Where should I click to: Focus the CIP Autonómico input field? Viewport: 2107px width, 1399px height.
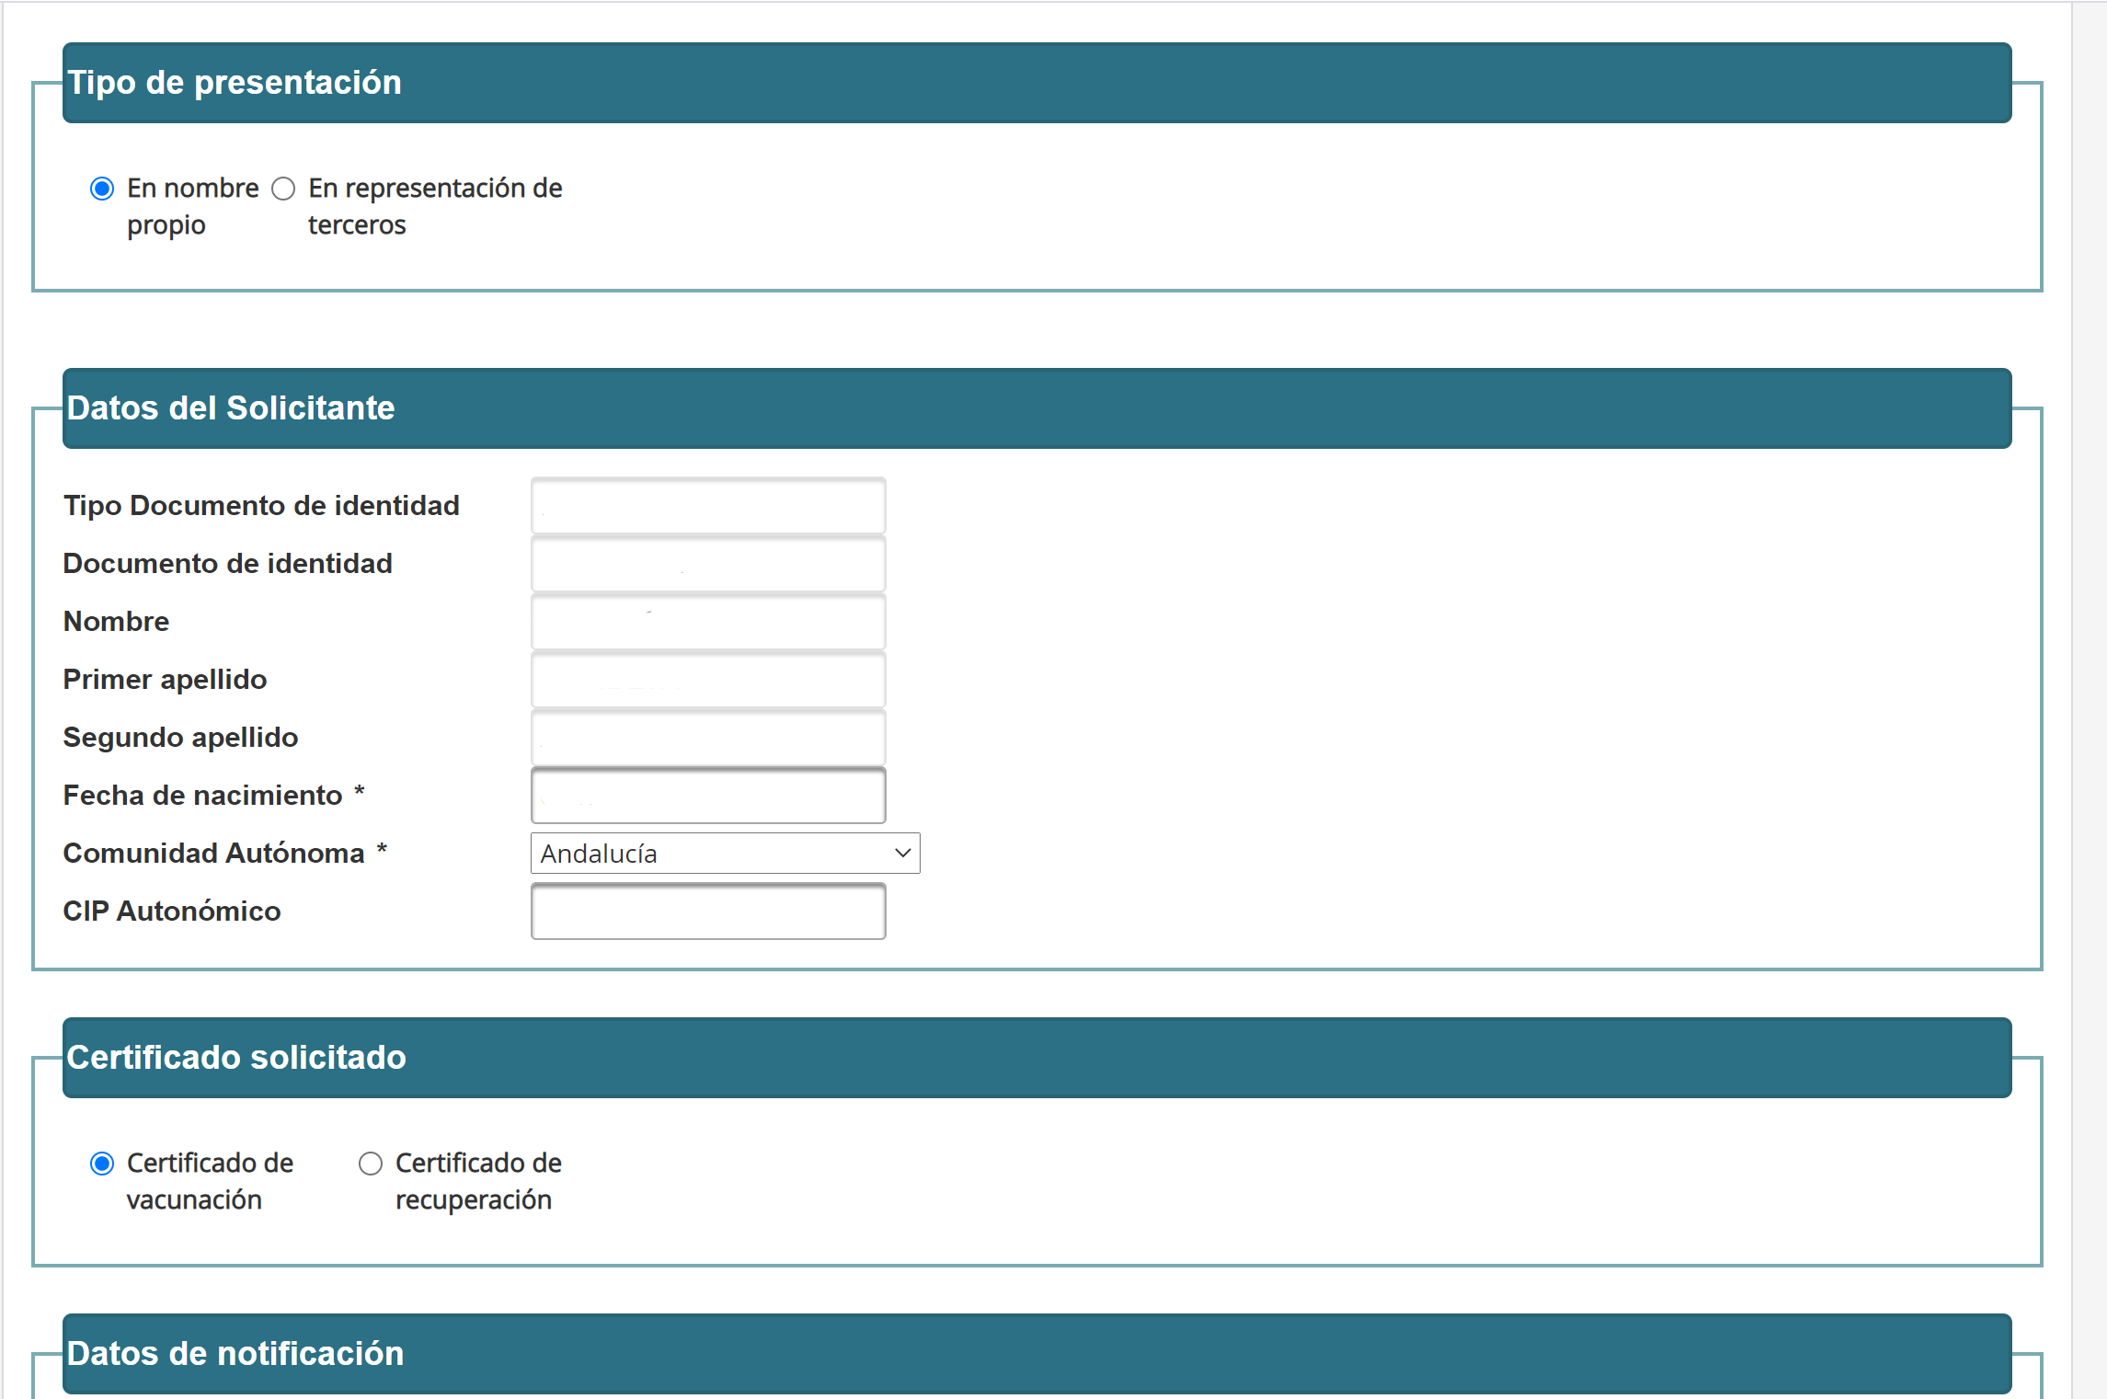708,911
